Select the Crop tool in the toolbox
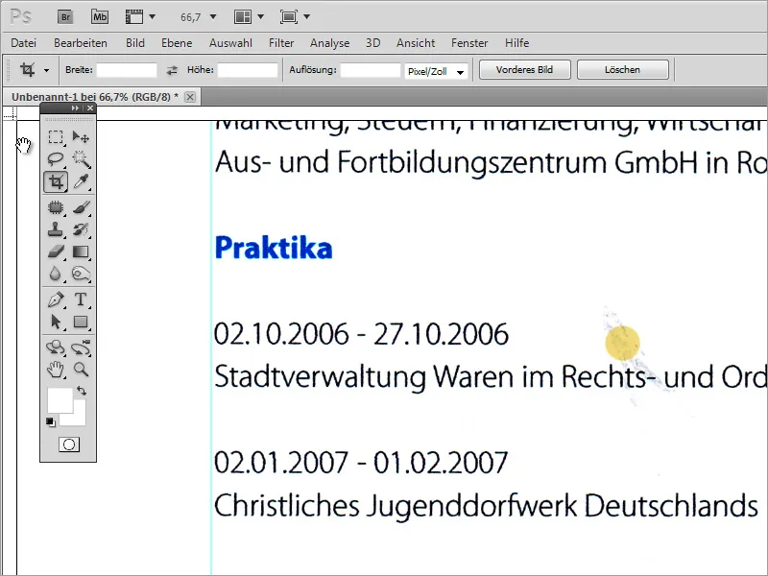 coord(56,181)
